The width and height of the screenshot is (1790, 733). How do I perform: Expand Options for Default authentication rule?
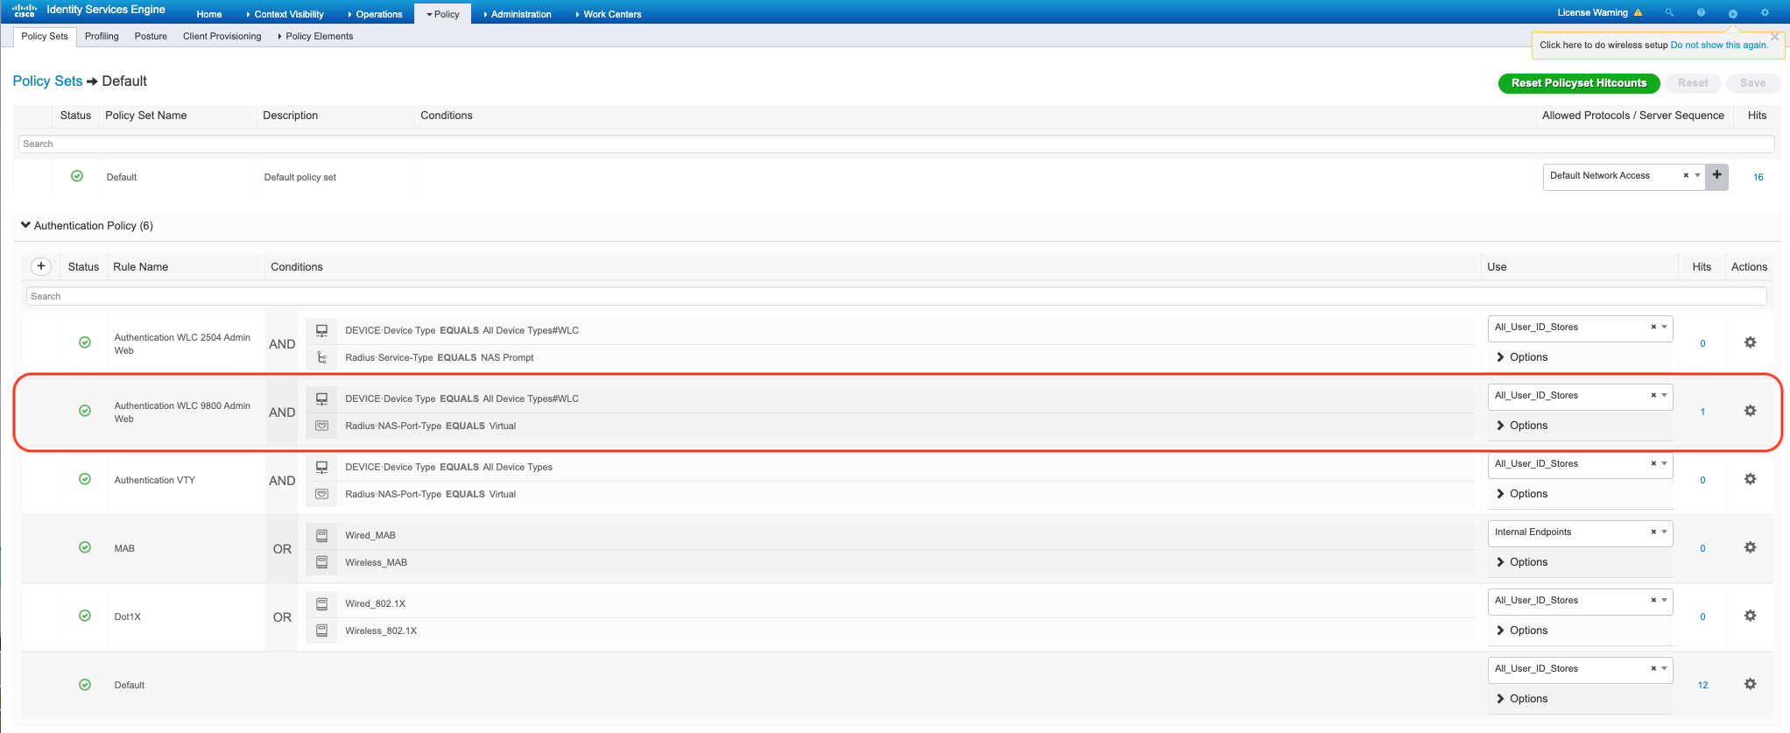pyautogui.click(x=1522, y=699)
